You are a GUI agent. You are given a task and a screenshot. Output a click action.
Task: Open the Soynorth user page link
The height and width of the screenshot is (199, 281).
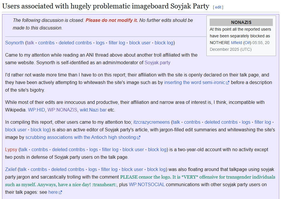pos(14,43)
